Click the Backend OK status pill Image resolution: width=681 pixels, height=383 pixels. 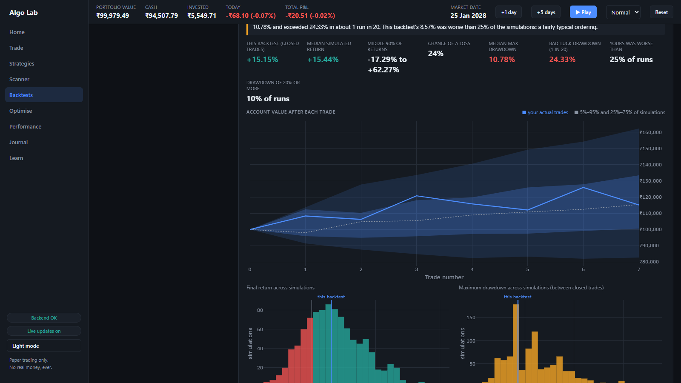pos(44,318)
